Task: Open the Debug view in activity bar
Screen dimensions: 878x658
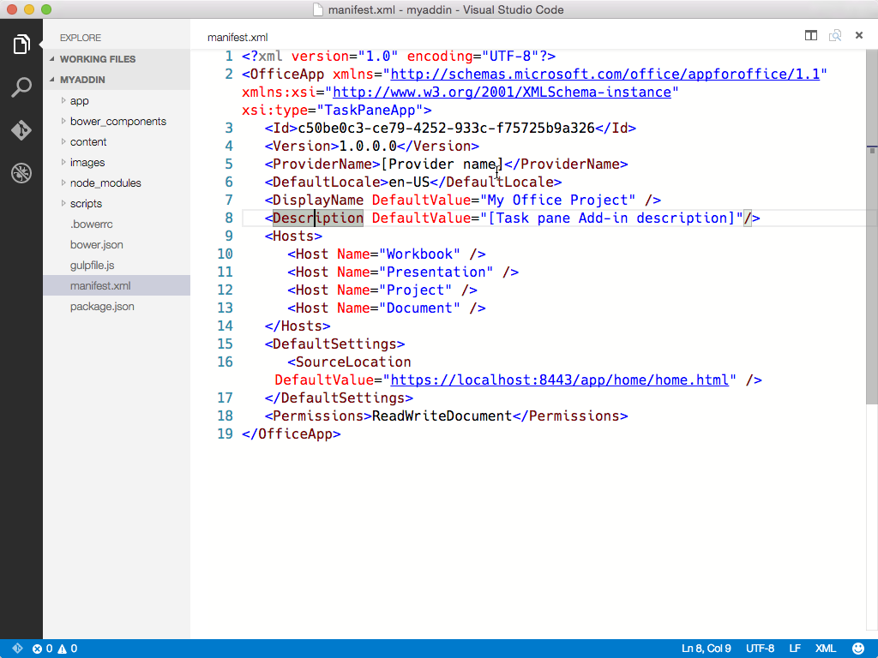Action: tap(21, 173)
